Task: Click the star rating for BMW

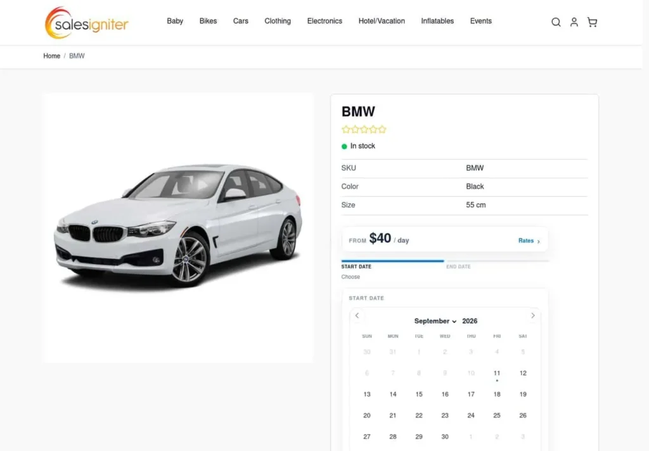Action: point(364,129)
